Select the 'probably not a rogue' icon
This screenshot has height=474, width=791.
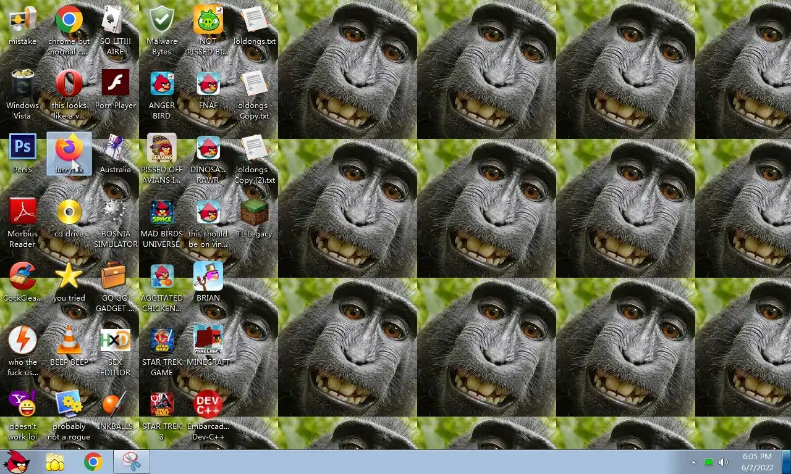point(69,416)
